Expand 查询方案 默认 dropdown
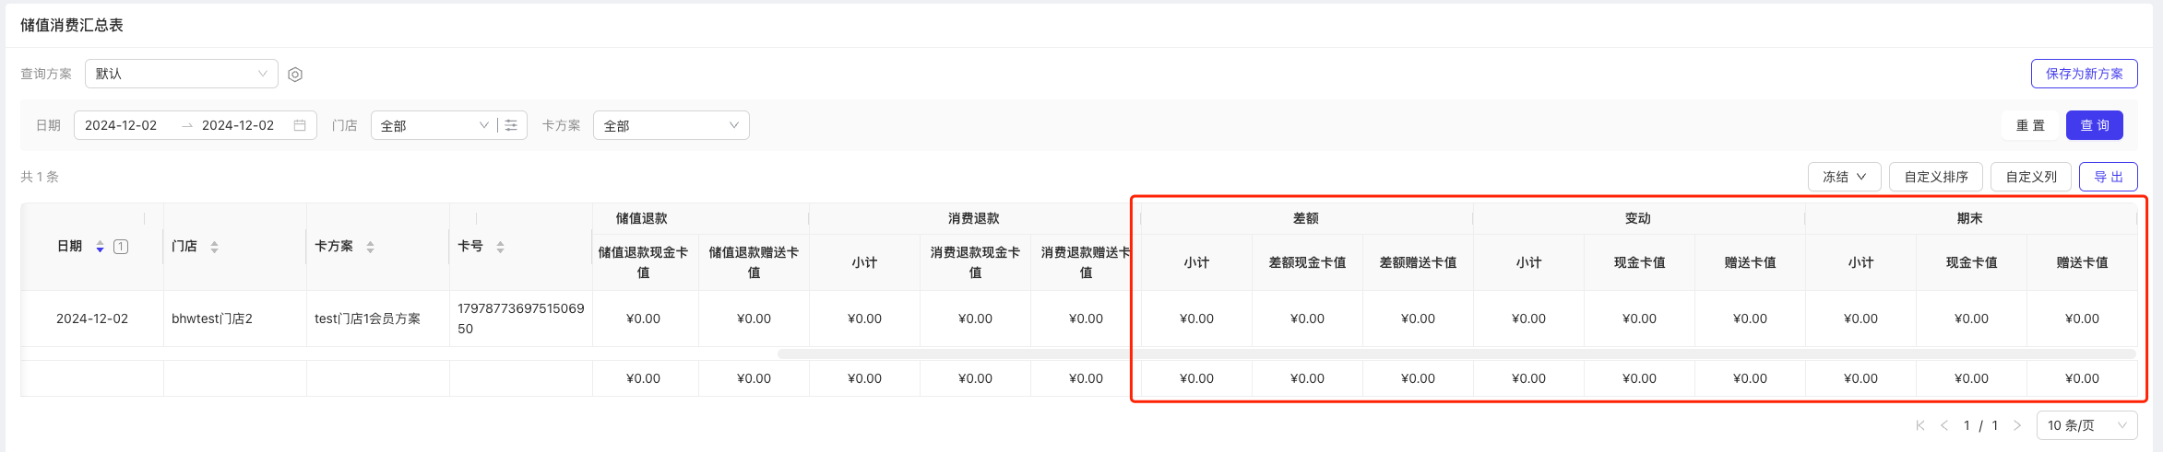Image resolution: width=2163 pixels, height=452 pixels. coord(182,74)
